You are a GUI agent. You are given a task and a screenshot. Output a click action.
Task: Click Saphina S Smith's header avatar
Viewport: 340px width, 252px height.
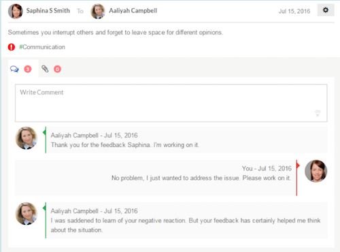16,11
